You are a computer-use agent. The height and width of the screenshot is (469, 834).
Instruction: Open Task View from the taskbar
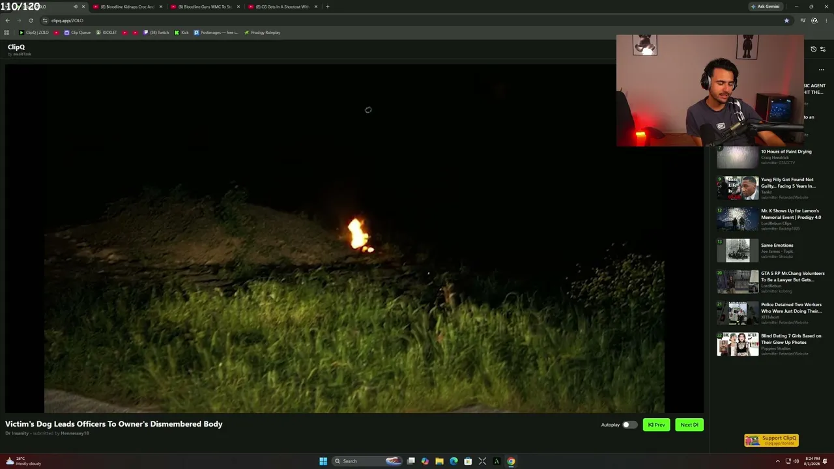[411, 461]
